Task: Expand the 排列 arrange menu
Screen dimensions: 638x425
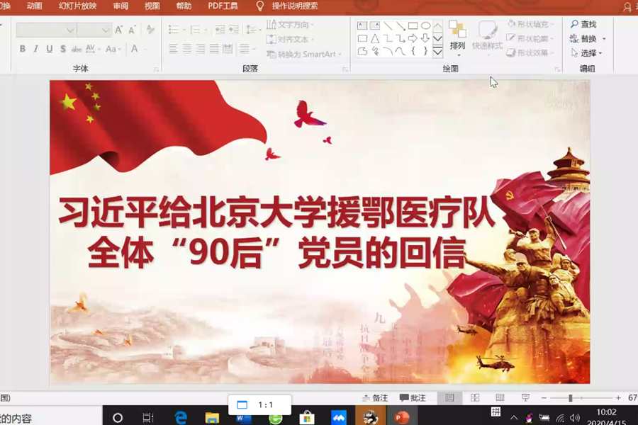Action: coord(458,39)
